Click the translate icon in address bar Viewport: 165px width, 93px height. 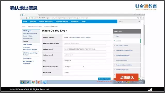point(138,18)
